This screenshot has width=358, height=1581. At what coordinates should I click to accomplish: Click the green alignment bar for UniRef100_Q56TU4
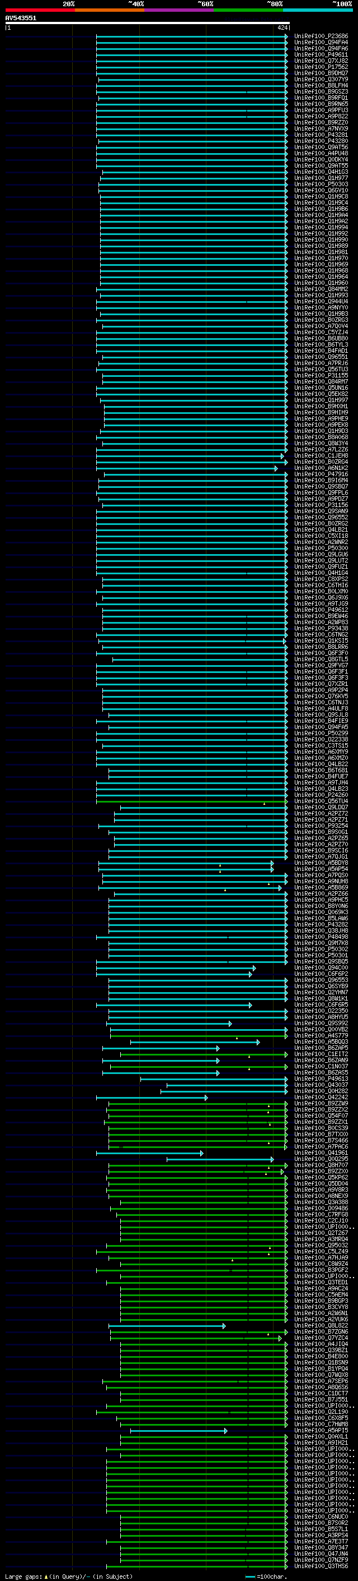(x=191, y=801)
